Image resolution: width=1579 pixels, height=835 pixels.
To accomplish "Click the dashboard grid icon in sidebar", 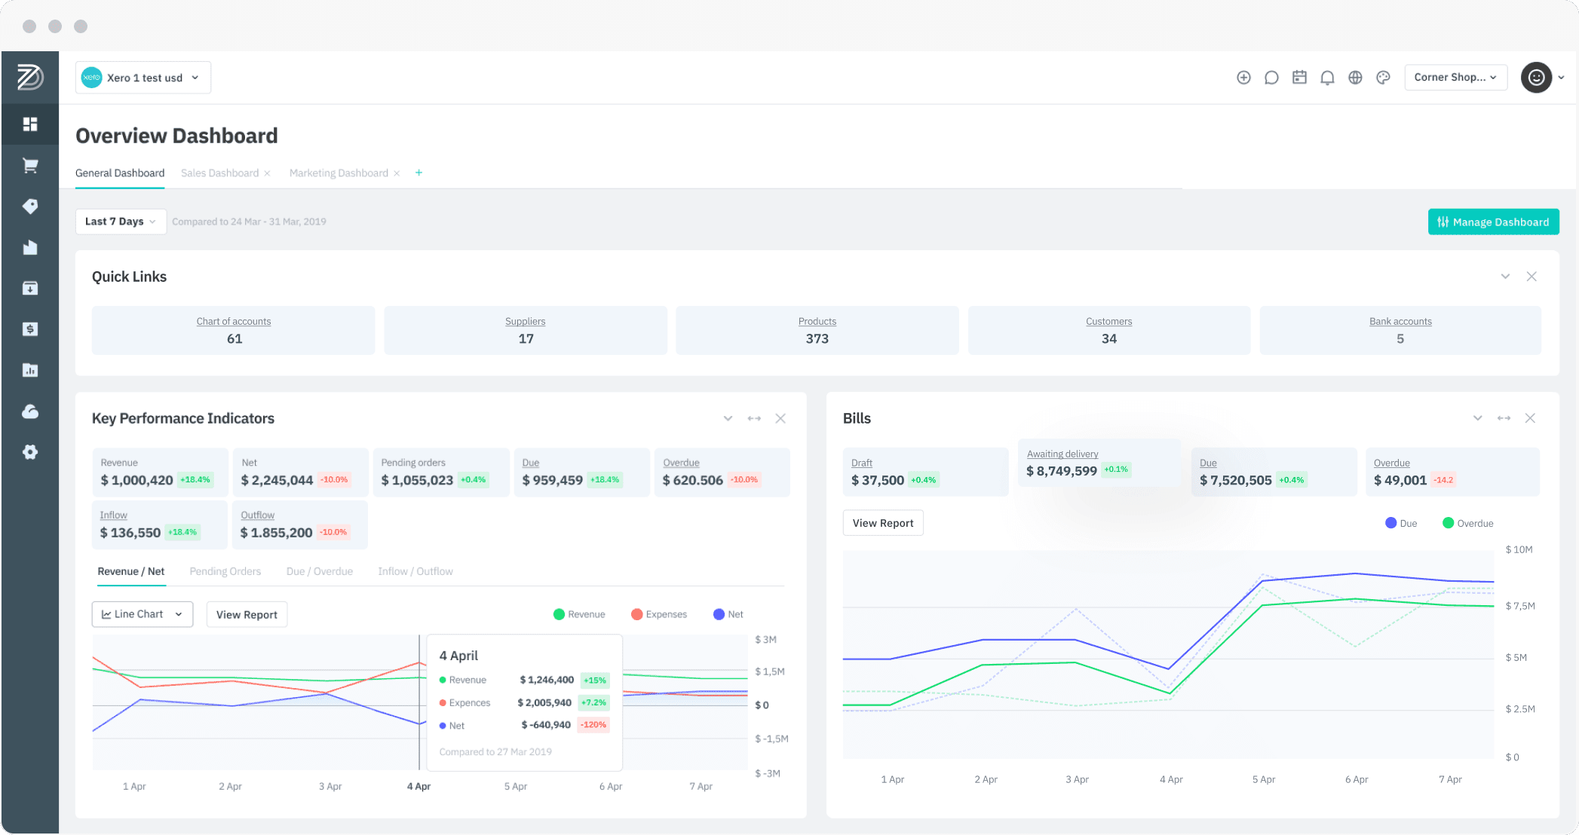I will [x=29, y=123].
